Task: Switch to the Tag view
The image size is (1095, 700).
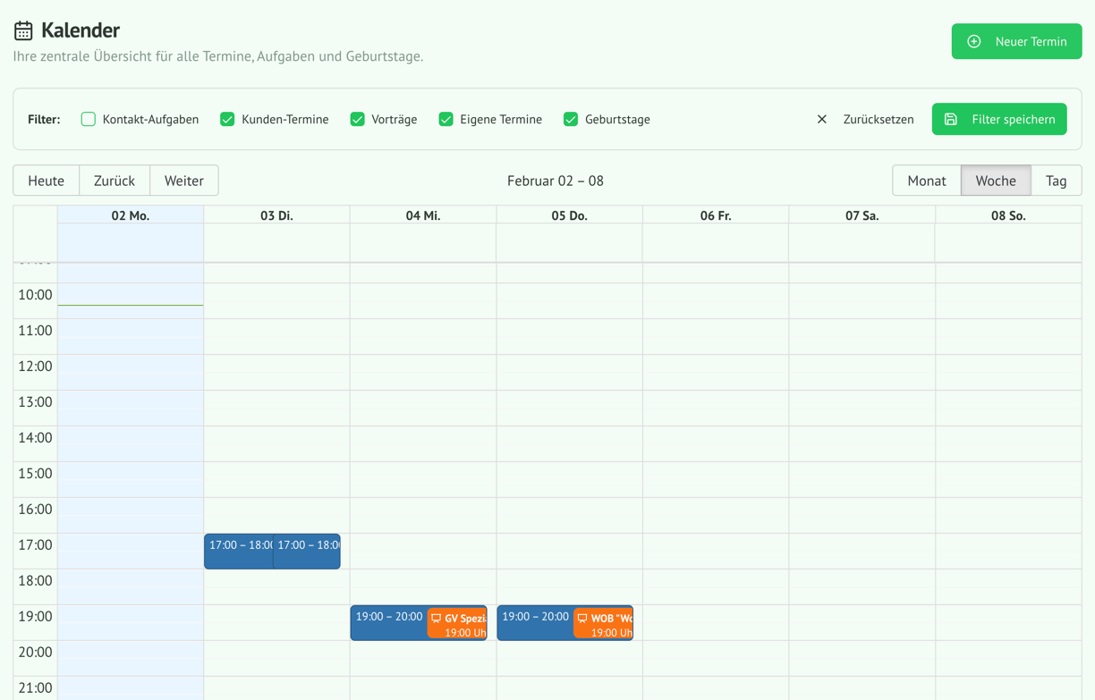Action: 1056,181
